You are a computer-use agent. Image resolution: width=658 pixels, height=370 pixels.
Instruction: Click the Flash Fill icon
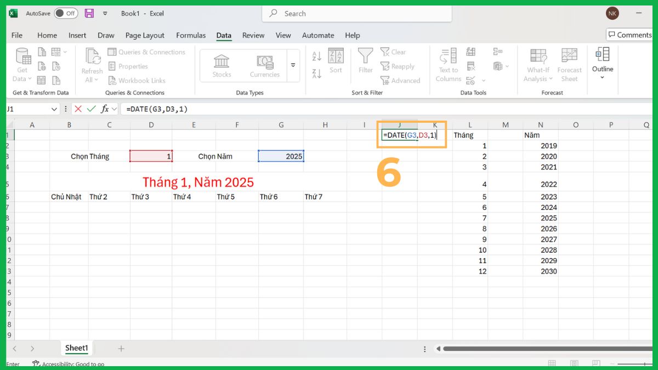tap(470, 52)
